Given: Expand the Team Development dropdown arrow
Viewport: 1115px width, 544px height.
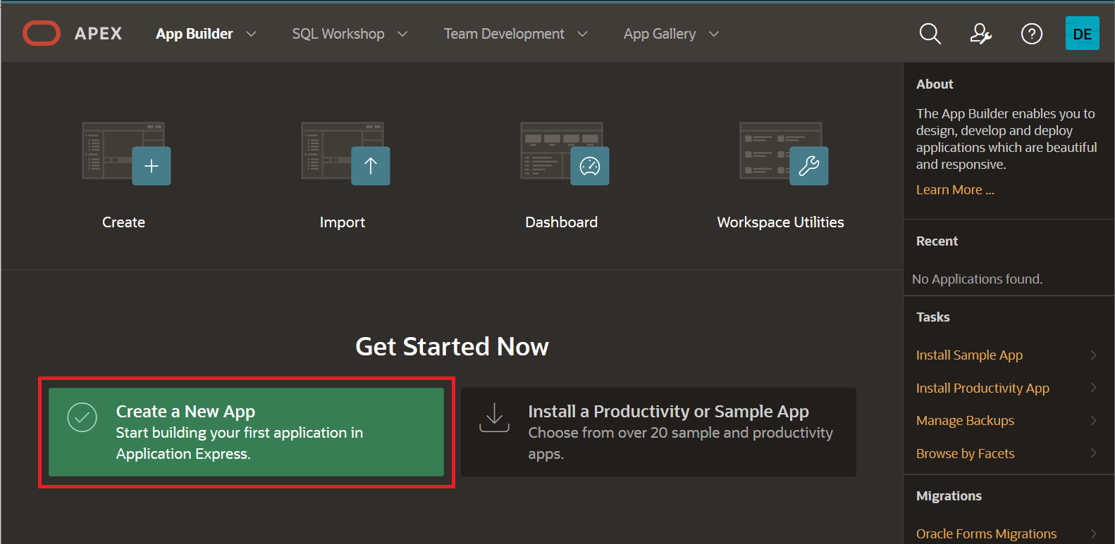Looking at the screenshot, I should [582, 34].
